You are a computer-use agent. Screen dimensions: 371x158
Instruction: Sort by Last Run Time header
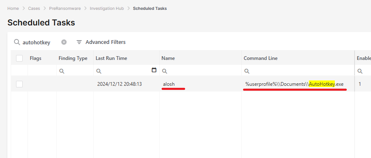(x=111, y=58)
